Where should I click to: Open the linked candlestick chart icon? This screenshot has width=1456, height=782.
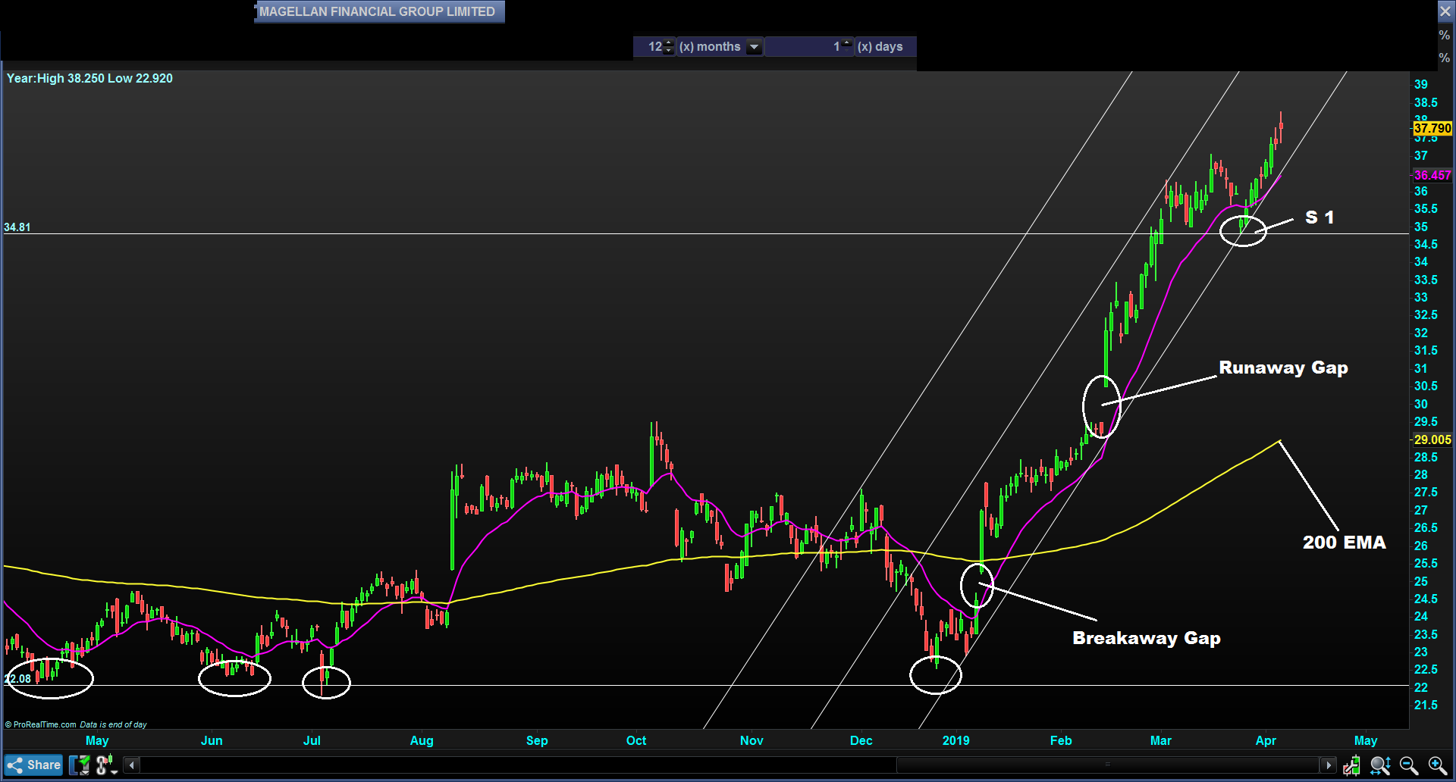[x=106, y=765]
